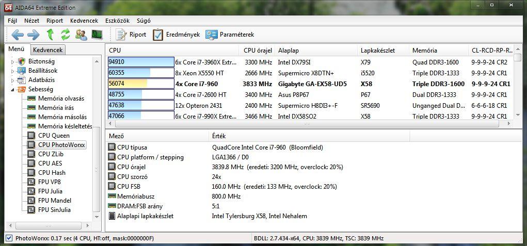Click the CPU Hash chip icon

point(31,173)
